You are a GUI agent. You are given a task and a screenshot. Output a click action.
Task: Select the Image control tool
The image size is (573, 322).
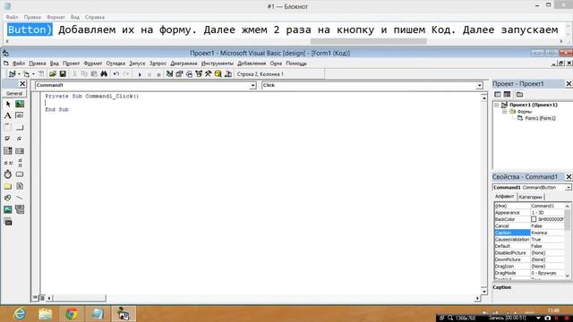(8, 209)
